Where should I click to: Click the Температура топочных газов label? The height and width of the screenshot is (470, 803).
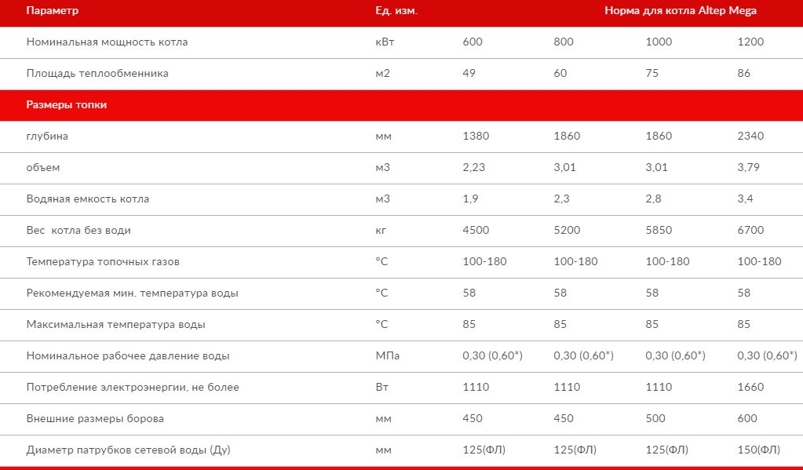[103, 261]
